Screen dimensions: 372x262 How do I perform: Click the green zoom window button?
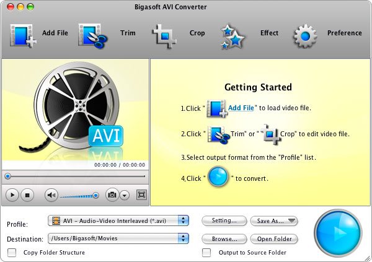point(30,7)
